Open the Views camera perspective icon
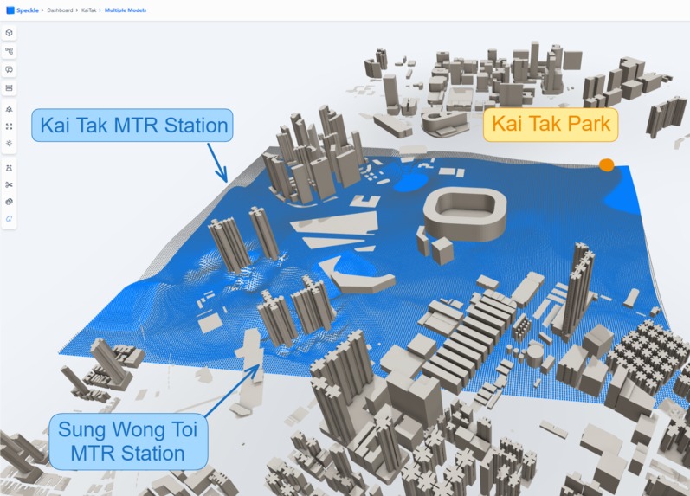The height and width of the screenshot is (496, 690). (9, 109)
